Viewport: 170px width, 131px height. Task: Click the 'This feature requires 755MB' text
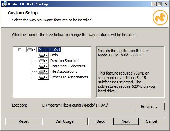[127, 82]
